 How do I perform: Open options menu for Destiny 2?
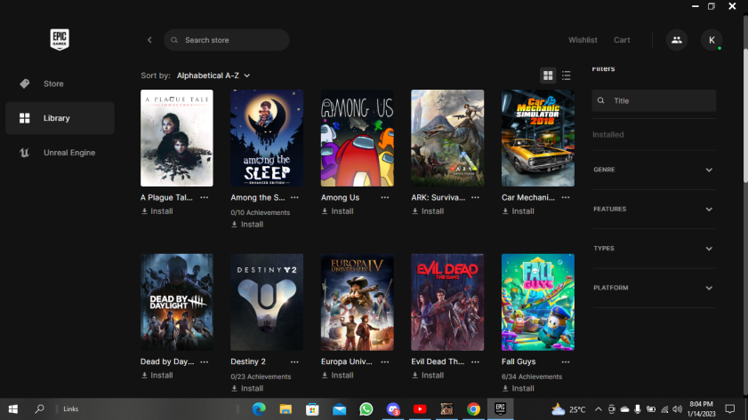pos(294,362)
